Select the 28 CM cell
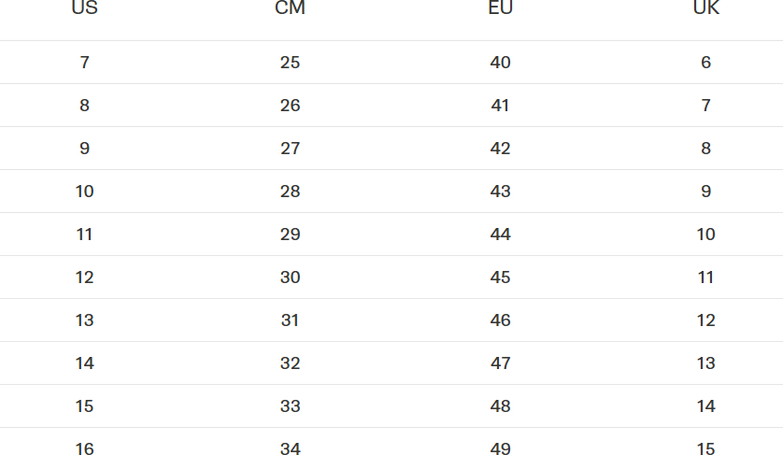The width and height of the screenshot is (783, 455). pos(290,192)
